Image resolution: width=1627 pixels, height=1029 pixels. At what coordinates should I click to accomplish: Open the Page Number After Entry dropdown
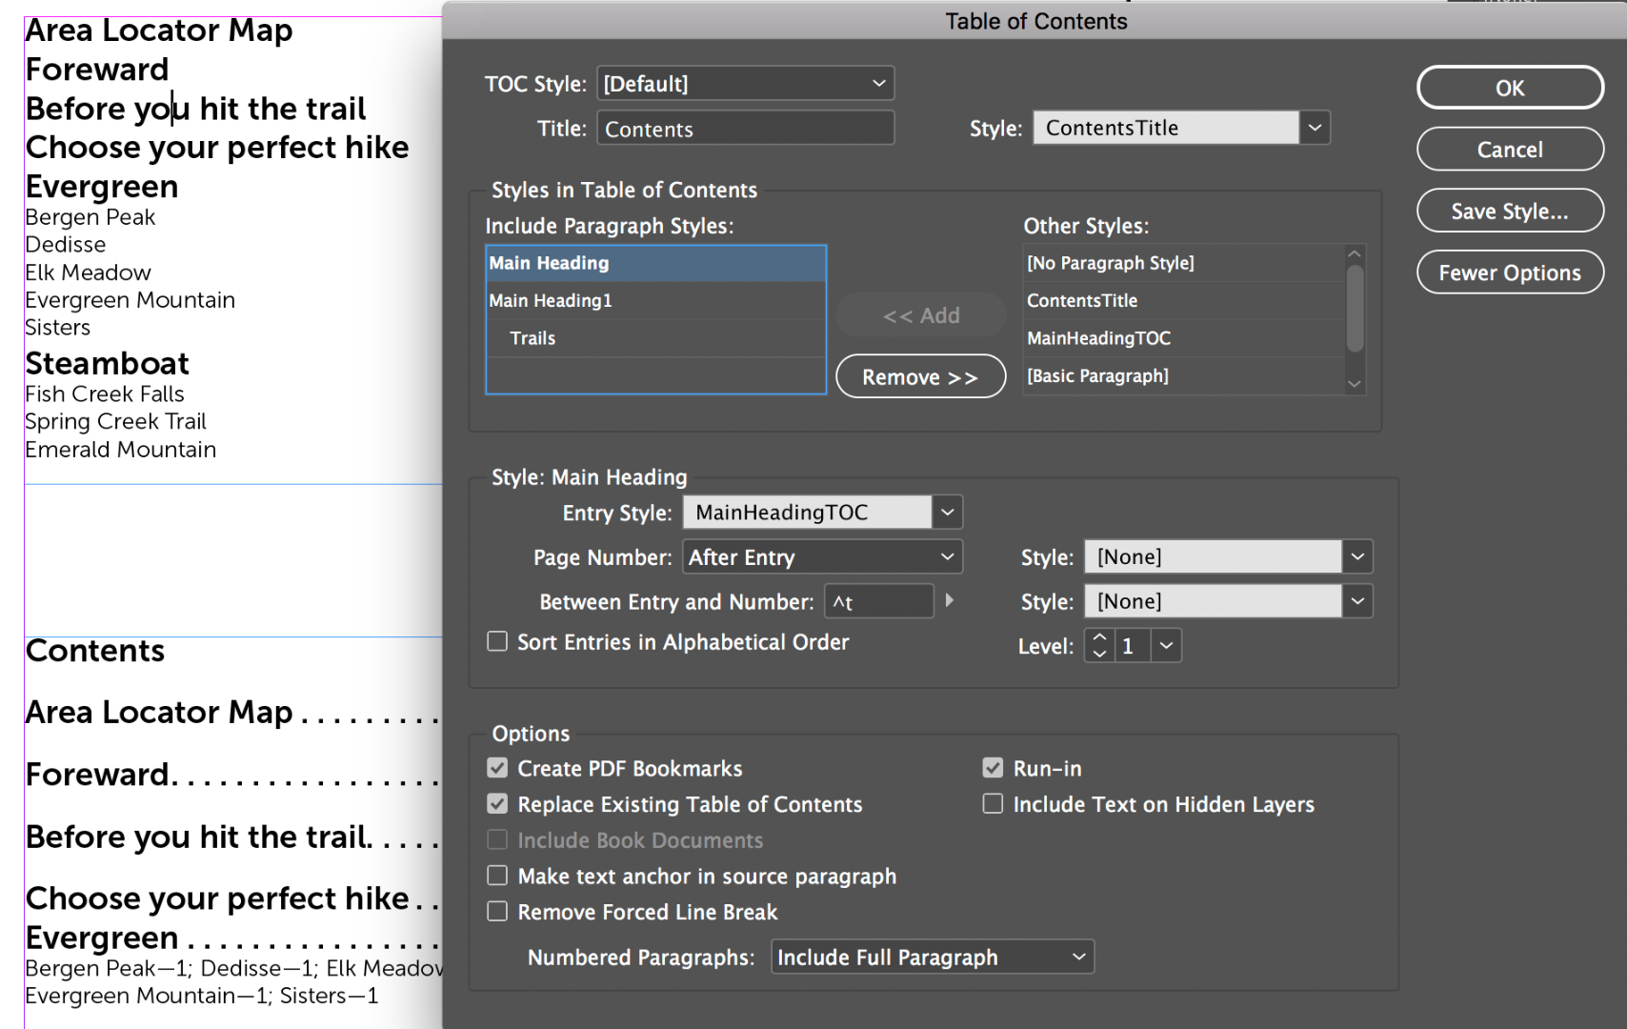823,557
